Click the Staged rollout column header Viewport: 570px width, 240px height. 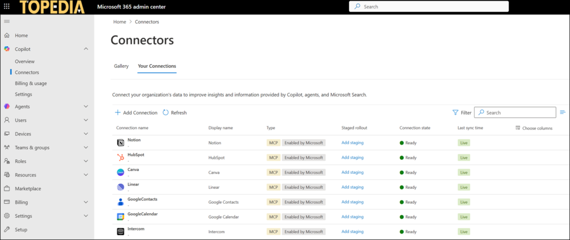[x=354, y=128]
